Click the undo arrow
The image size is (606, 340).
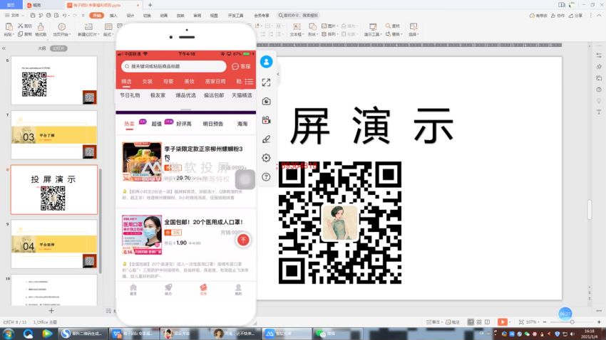65,16
